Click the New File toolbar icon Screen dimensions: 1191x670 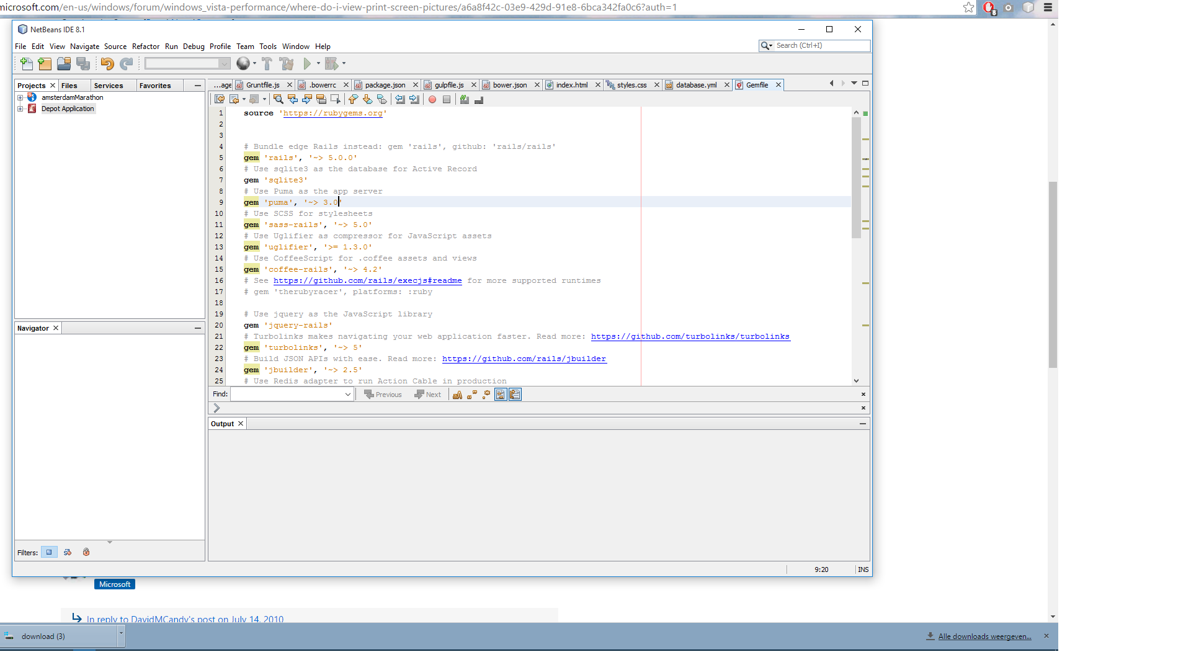(27, 63)
